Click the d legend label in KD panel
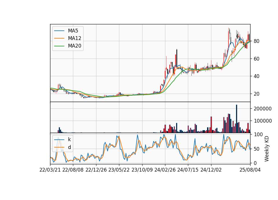Image resolution: width=278 pixels, height=200 pixels. (x=69, y=147)
